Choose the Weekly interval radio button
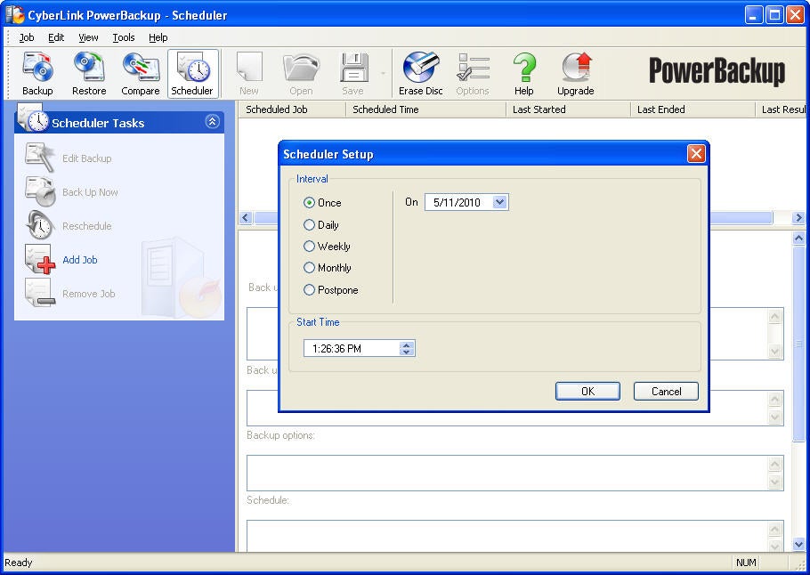Screen dimensions: 810x575 pos(310,247)
